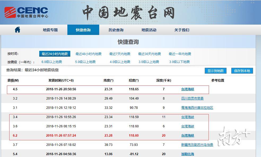Click the 保存到本地 button
261x157 pixels.
click(x=242, y=71)
